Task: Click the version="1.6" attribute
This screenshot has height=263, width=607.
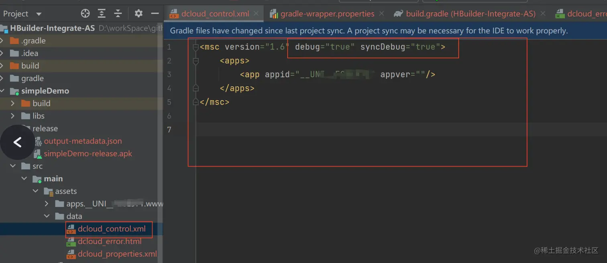Action: [x=257, y=47]
